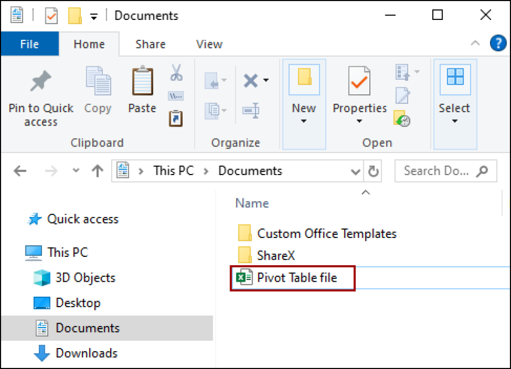The image size is (511, 369).
Task: Click inside the Search Documents box
Action: tap(439, 171)
